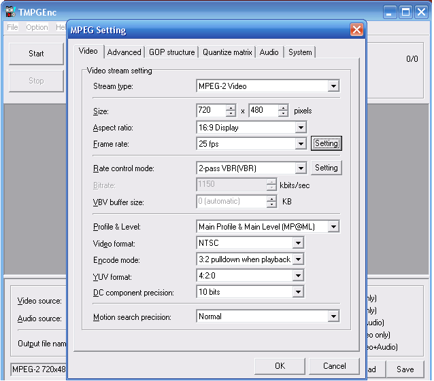Expand the Encode mode dropdown
This screenshot has height=381, width=434.
point(298,259)
